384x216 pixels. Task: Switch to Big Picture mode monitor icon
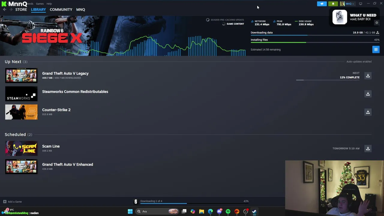pos(361,4)
